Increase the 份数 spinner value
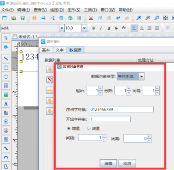The height and width of the screenshot is (170, 174). click(129, 88)
